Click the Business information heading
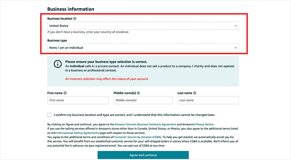291x160 pixels. pos(71,9)
